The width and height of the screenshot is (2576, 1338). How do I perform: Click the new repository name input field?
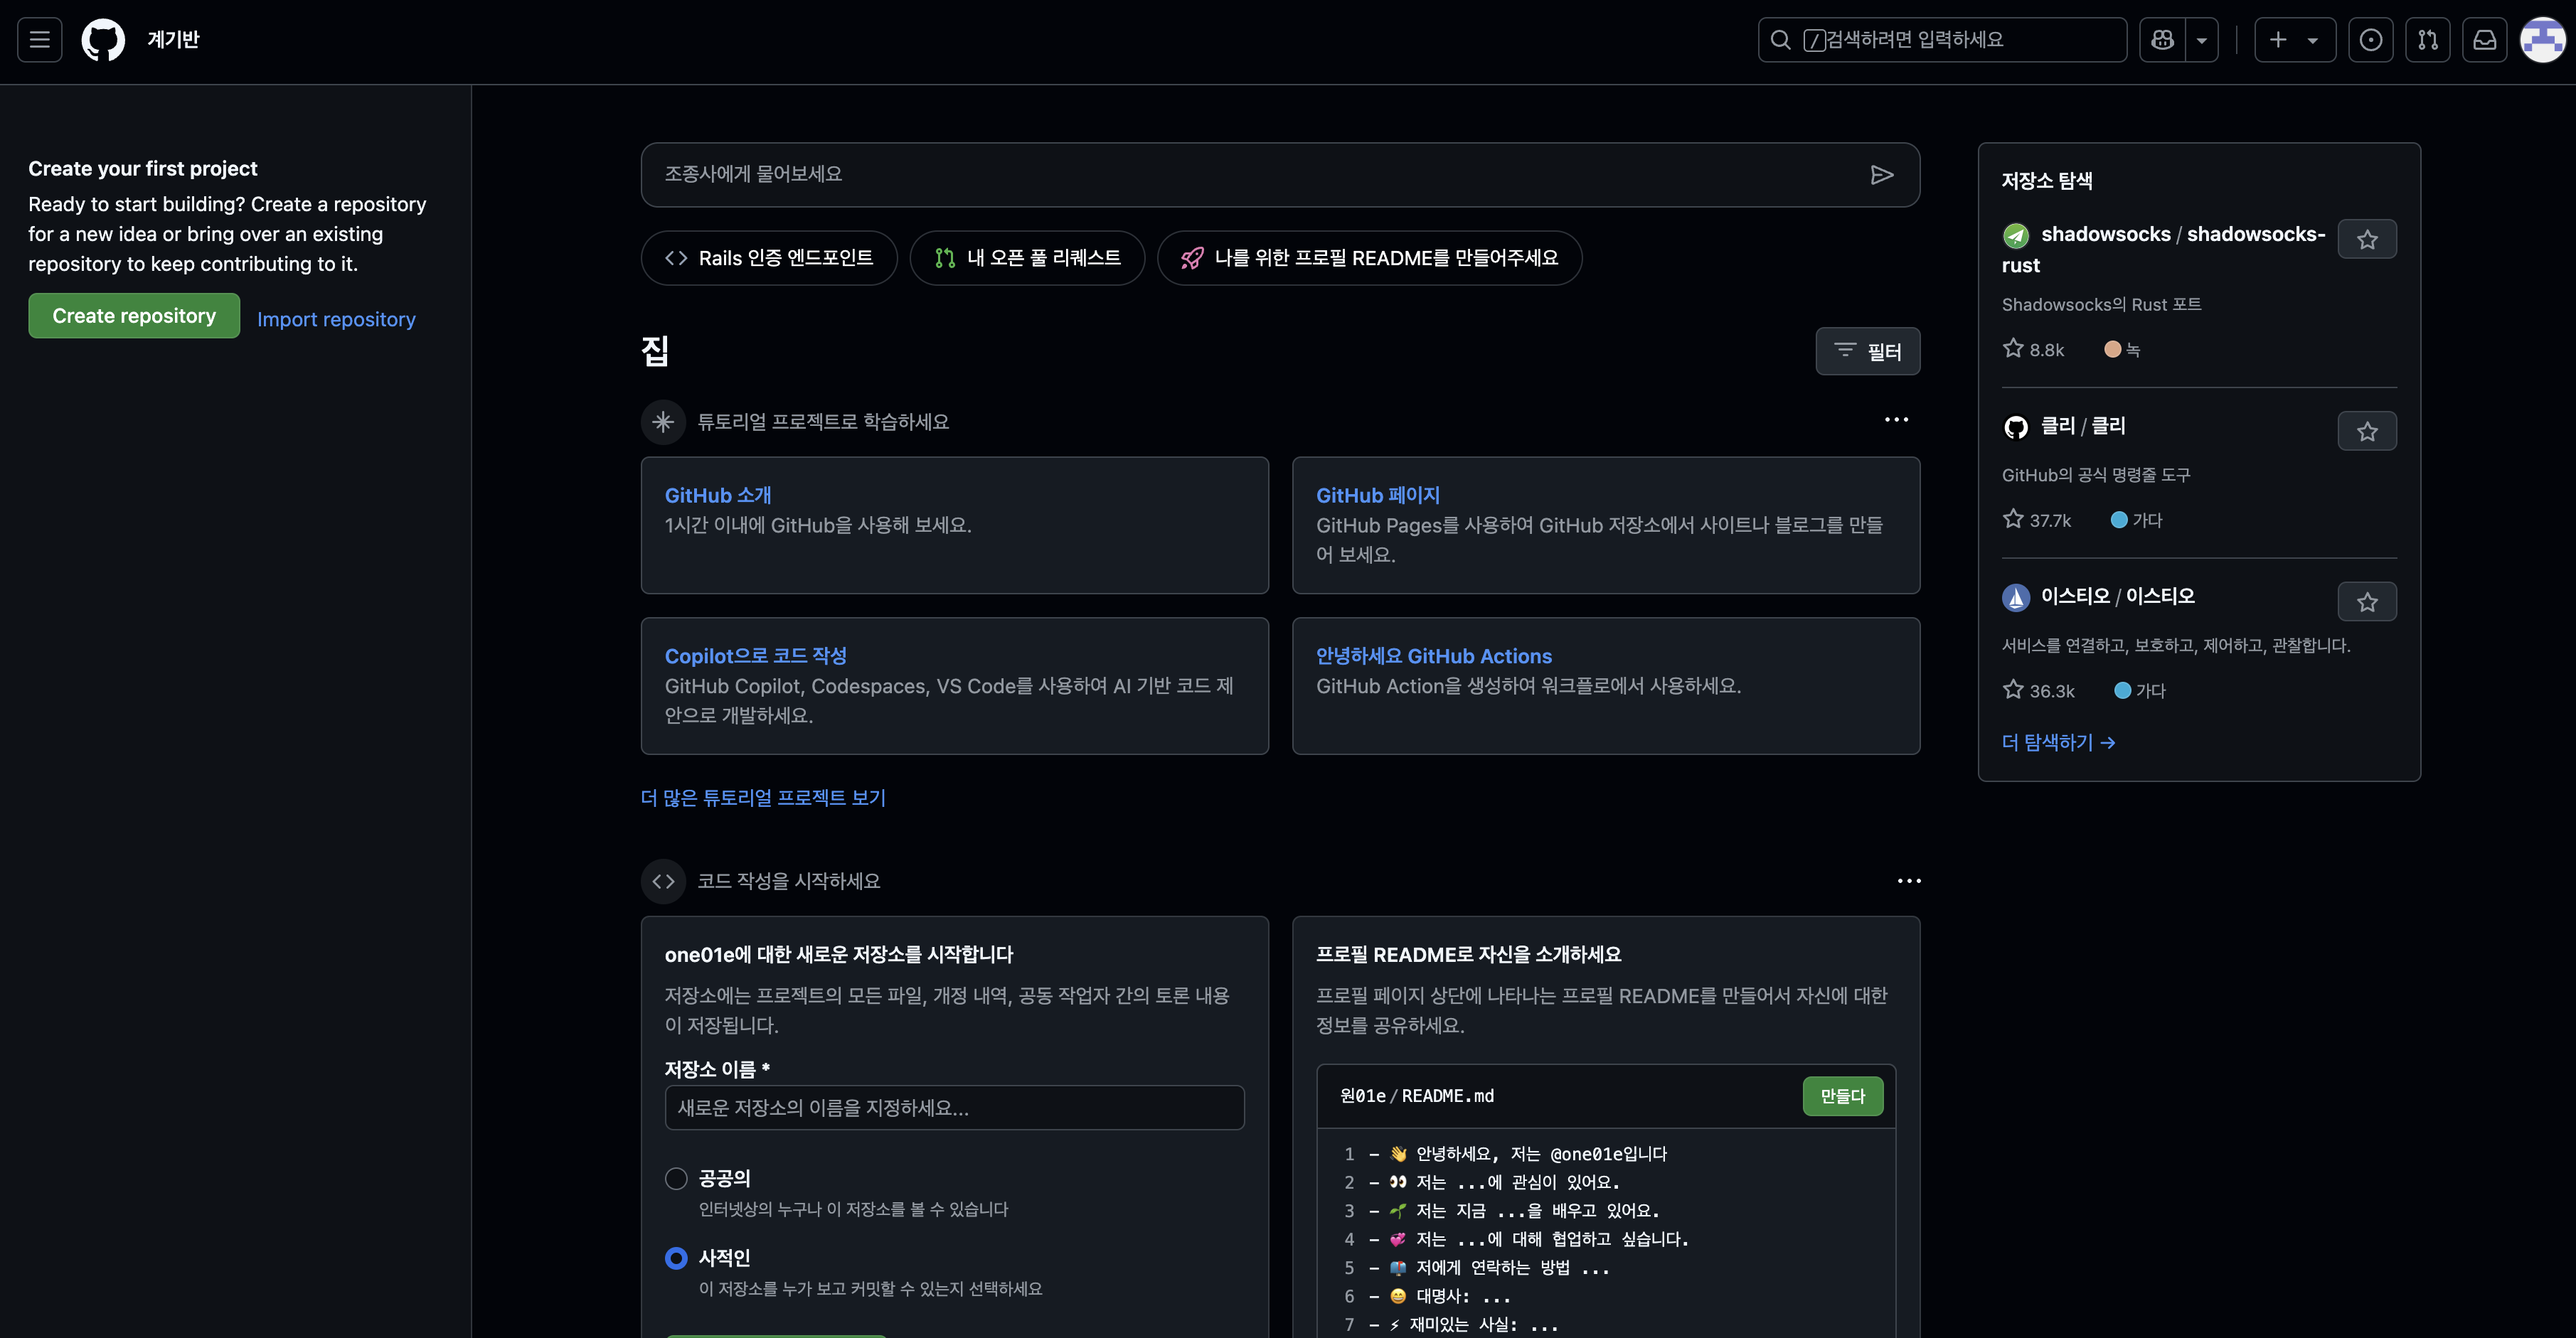pyautogui.click(x=954, y=1107)
